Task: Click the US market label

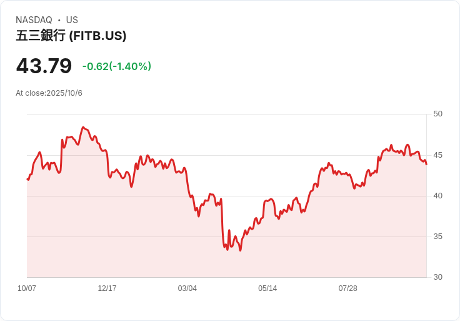Action: (x=72, y=20)
